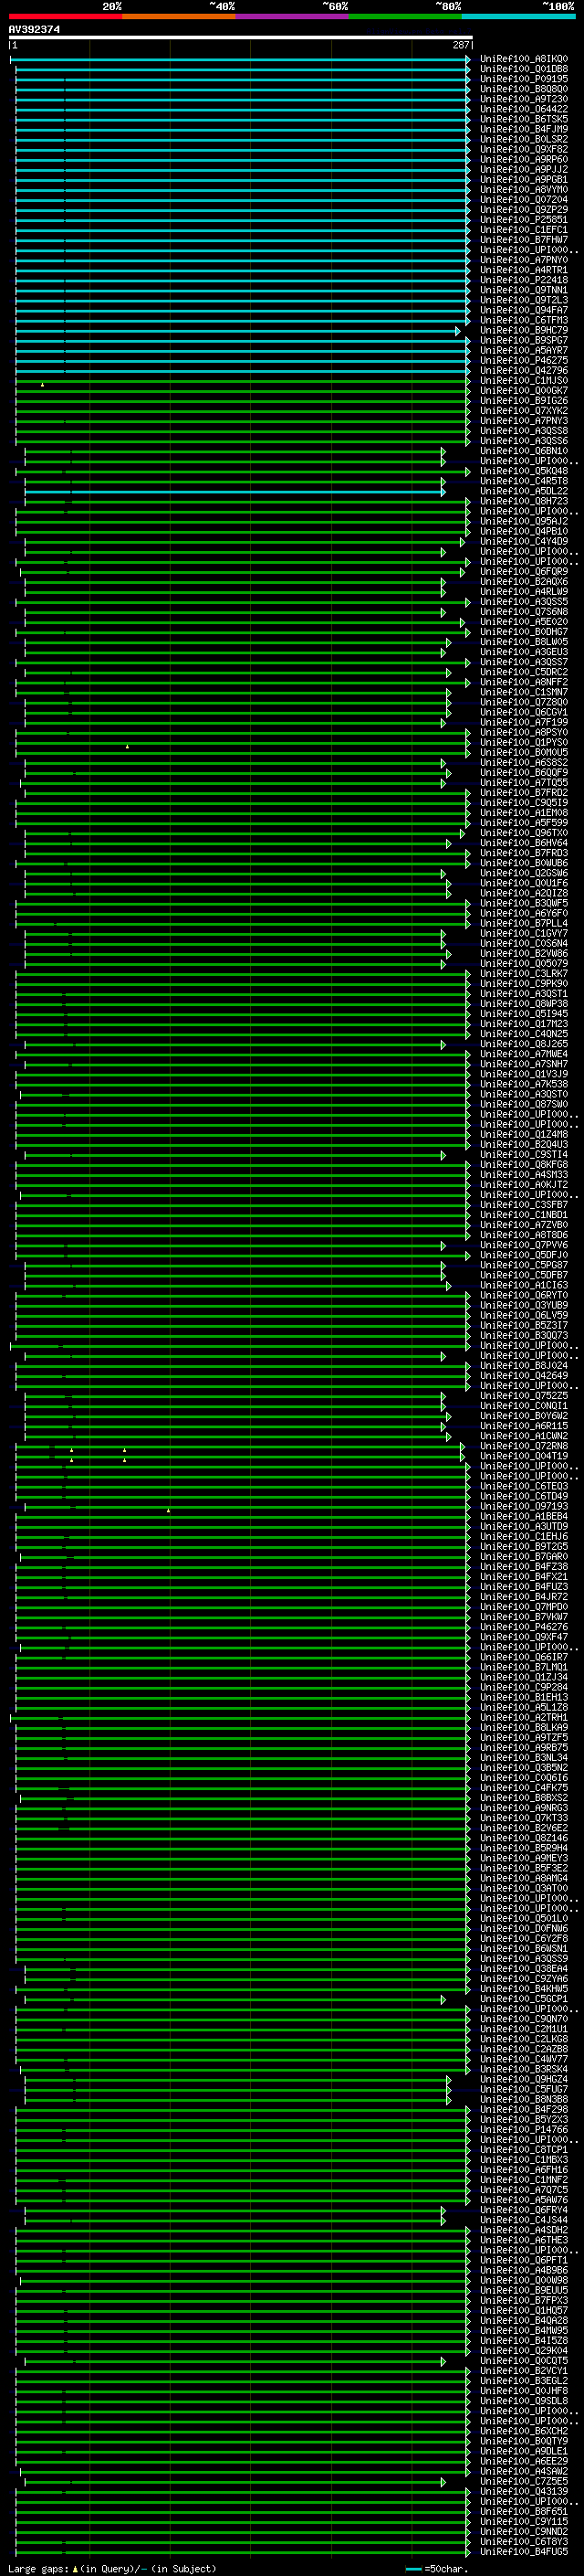Select the UniRef100_C6TFM3 label
The height and width of the screenshot is (2576, 584).
pyautogui.click(x=523, y=320)
